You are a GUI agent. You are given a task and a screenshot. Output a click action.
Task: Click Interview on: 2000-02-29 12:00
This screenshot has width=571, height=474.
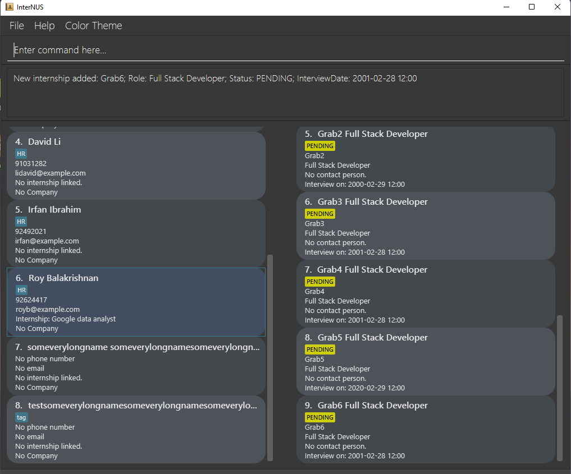(355, 185)
